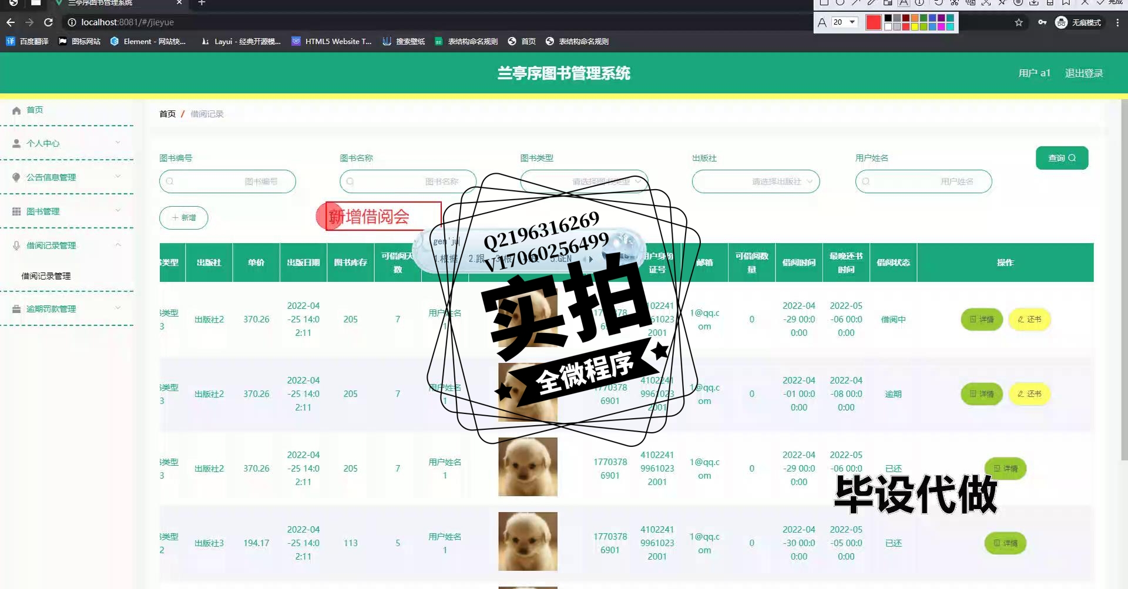Pick the black color swatch

[x=888, y=18]
